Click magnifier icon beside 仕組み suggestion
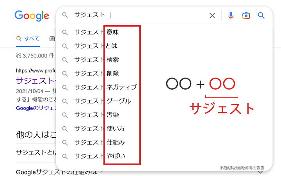Image resolution: width=281 pixels, height=176 pixels. click(x=65, y=143)
